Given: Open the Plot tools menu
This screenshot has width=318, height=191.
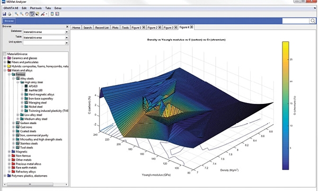Looking at the screenshot, I should point(36,8).
